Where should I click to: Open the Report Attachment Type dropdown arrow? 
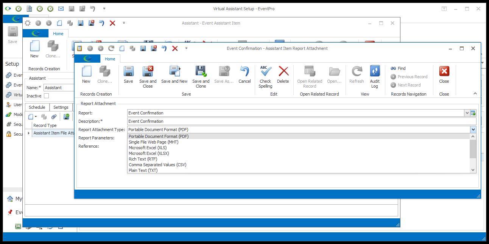pyautogui.click(x=473, y=130)
